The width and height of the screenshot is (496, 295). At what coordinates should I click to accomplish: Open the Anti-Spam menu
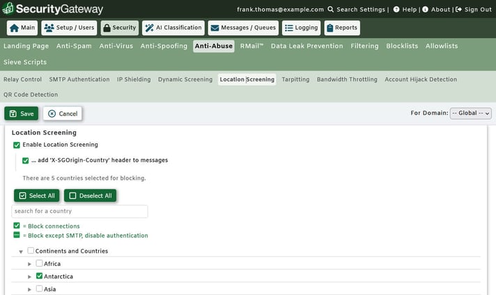point(74,46)
